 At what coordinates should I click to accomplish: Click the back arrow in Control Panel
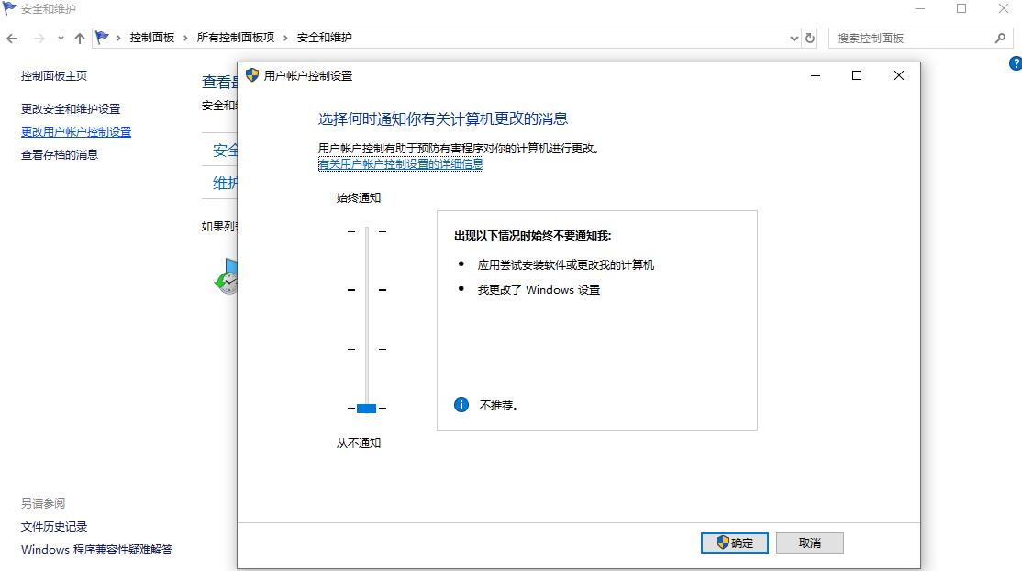[12, 39]
